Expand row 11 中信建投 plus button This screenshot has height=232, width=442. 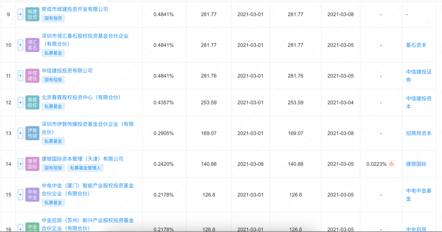point(20,76)
